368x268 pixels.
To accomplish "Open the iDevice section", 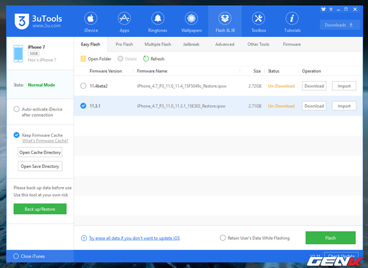I will [x=91, y=22].
